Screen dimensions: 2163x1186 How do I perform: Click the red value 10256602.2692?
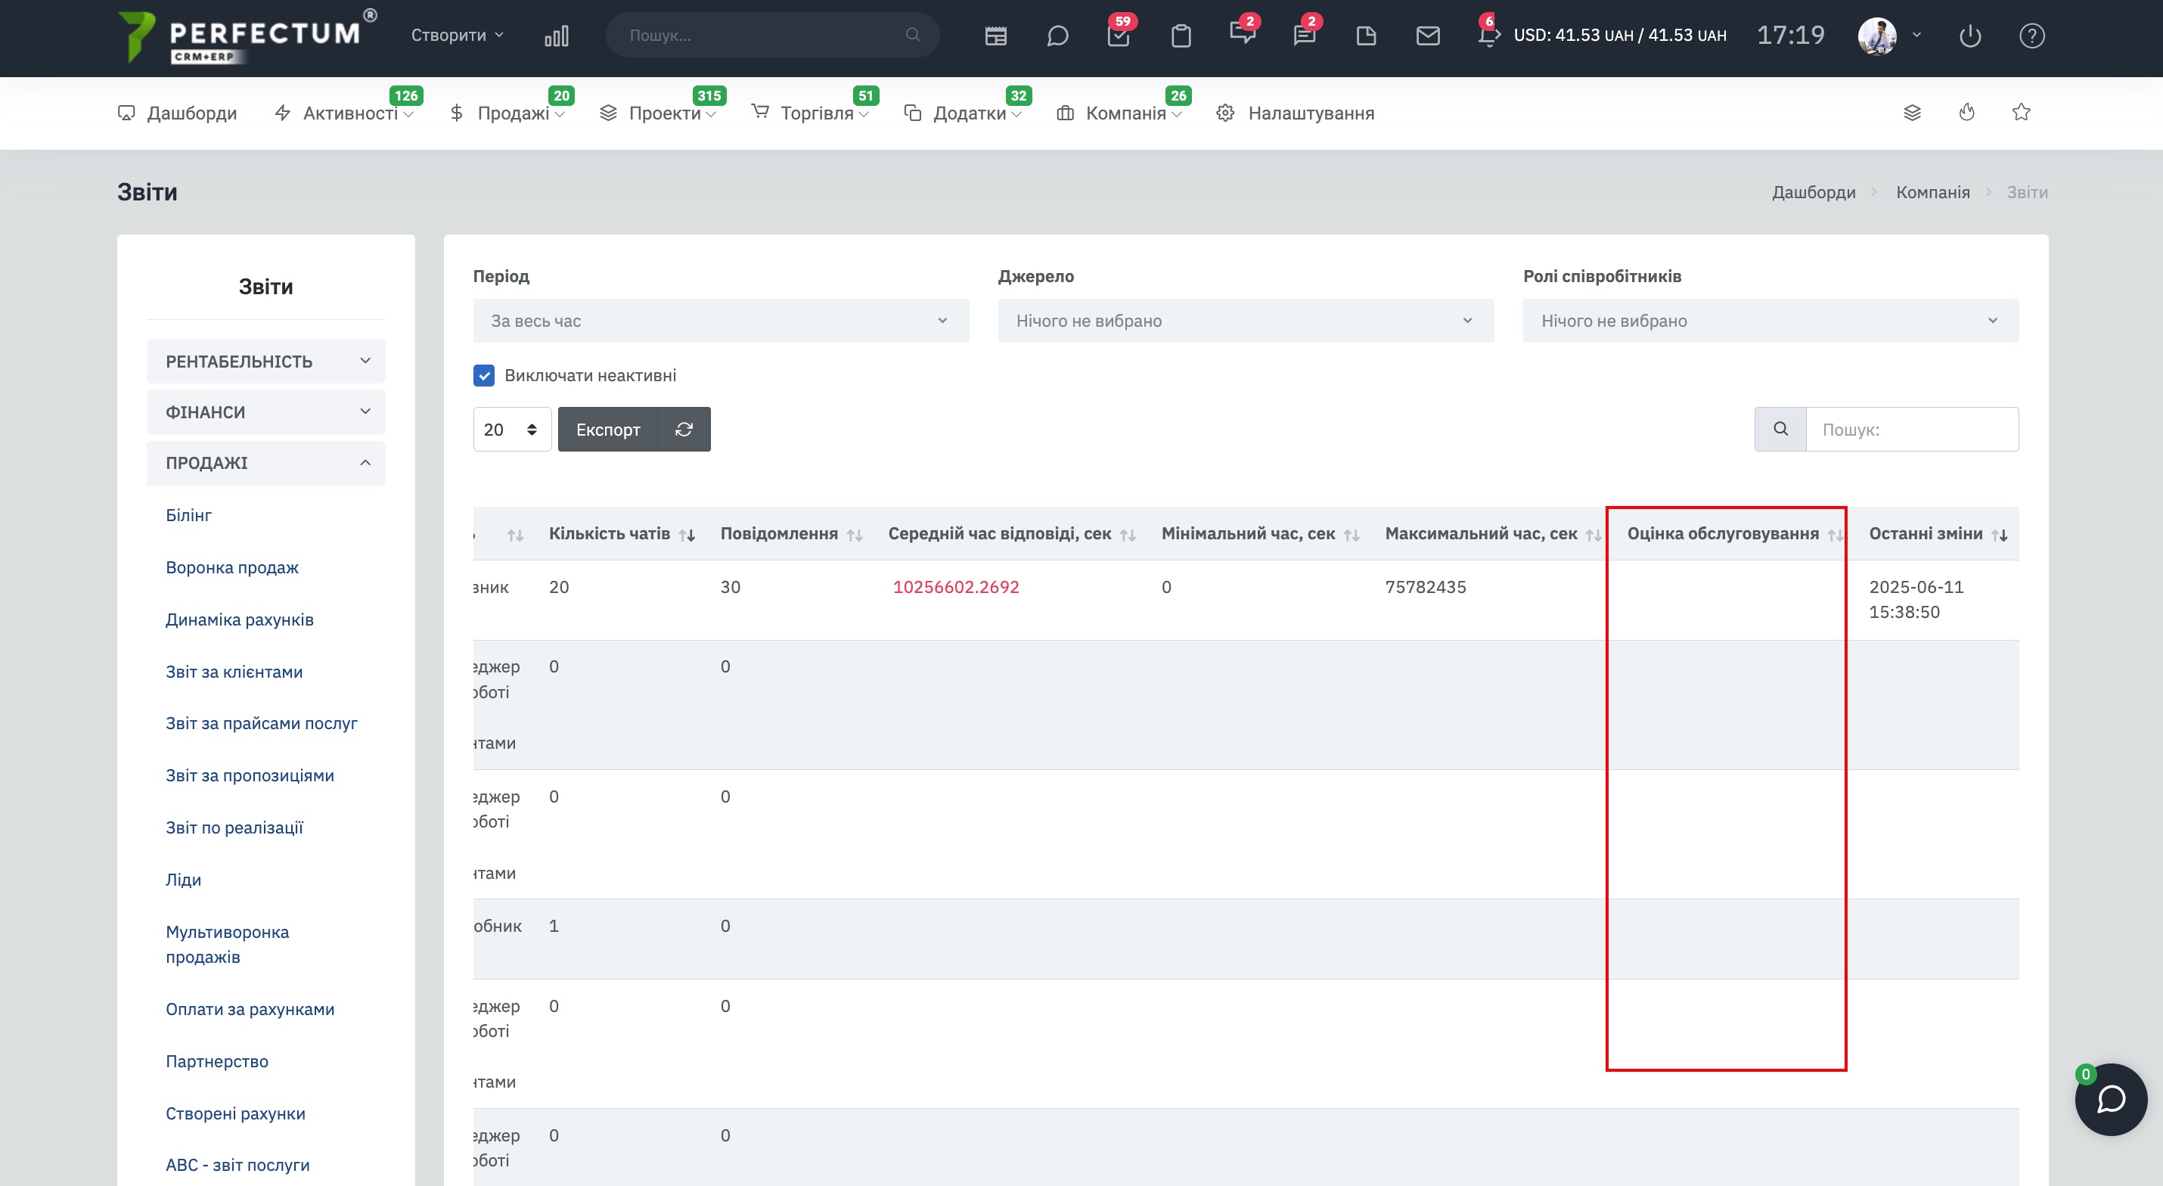[955, 586]
